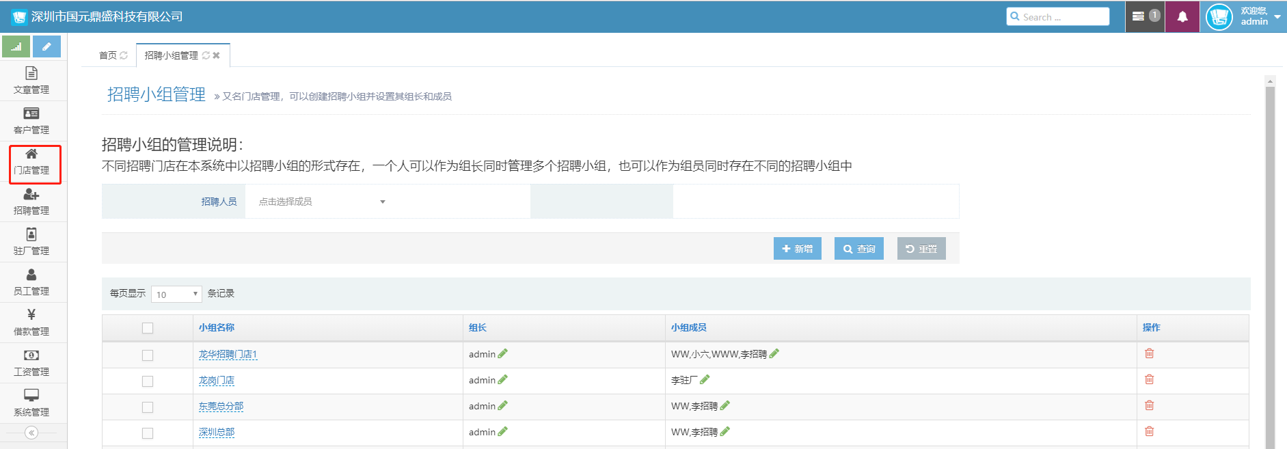Edit the group leader of 东莞总分部
The width and height of the screenshot is (1287, 449).
(x=503, y=405)
